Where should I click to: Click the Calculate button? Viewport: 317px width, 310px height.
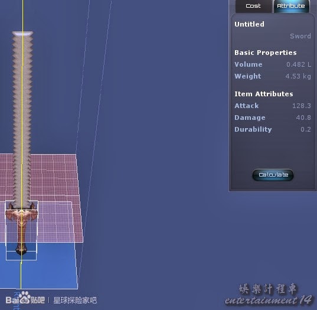273,175
